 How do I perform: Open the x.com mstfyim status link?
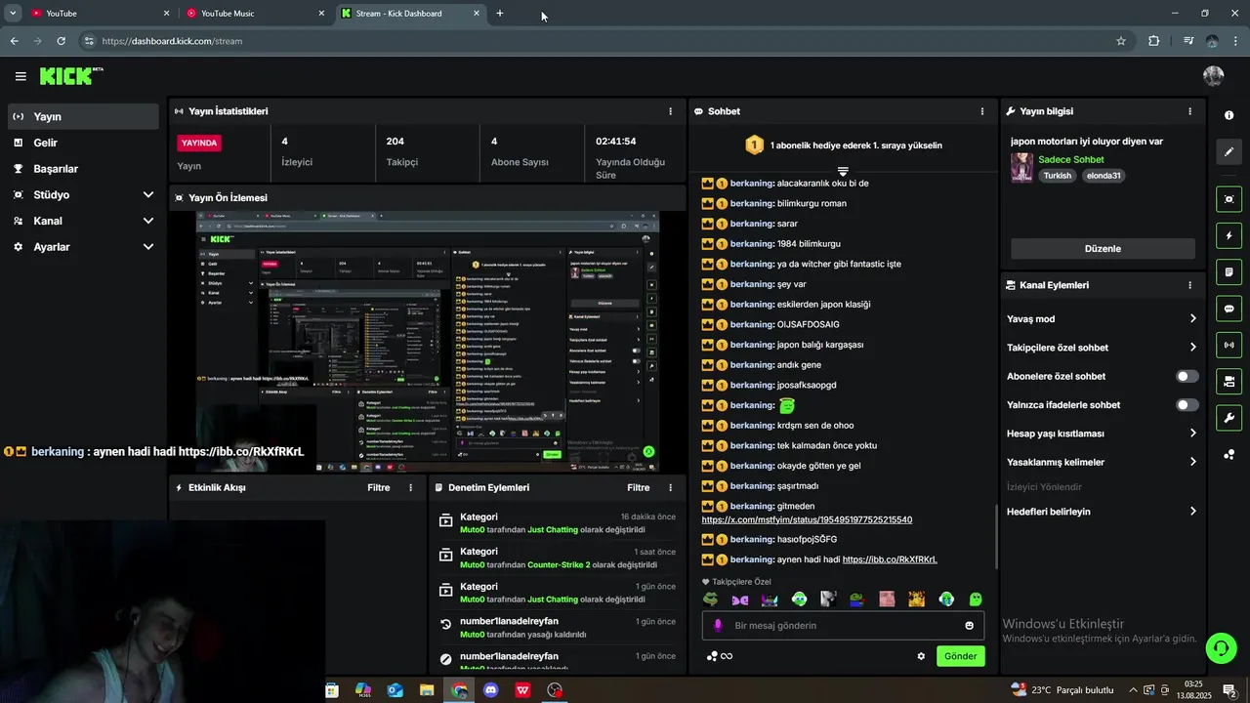pos(807,520)
